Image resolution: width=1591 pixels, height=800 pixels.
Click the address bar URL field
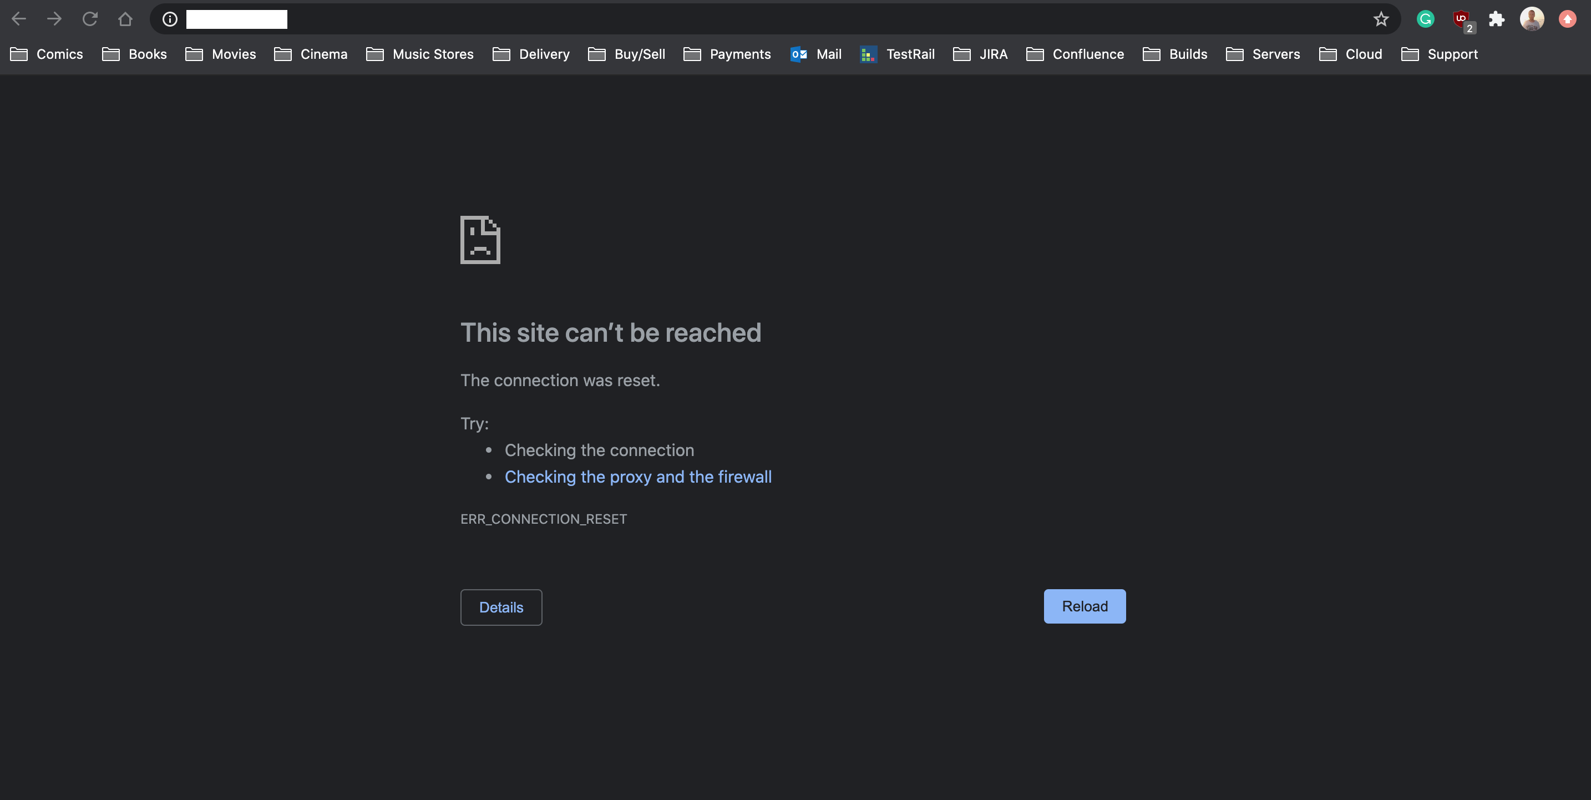(741, 19)
